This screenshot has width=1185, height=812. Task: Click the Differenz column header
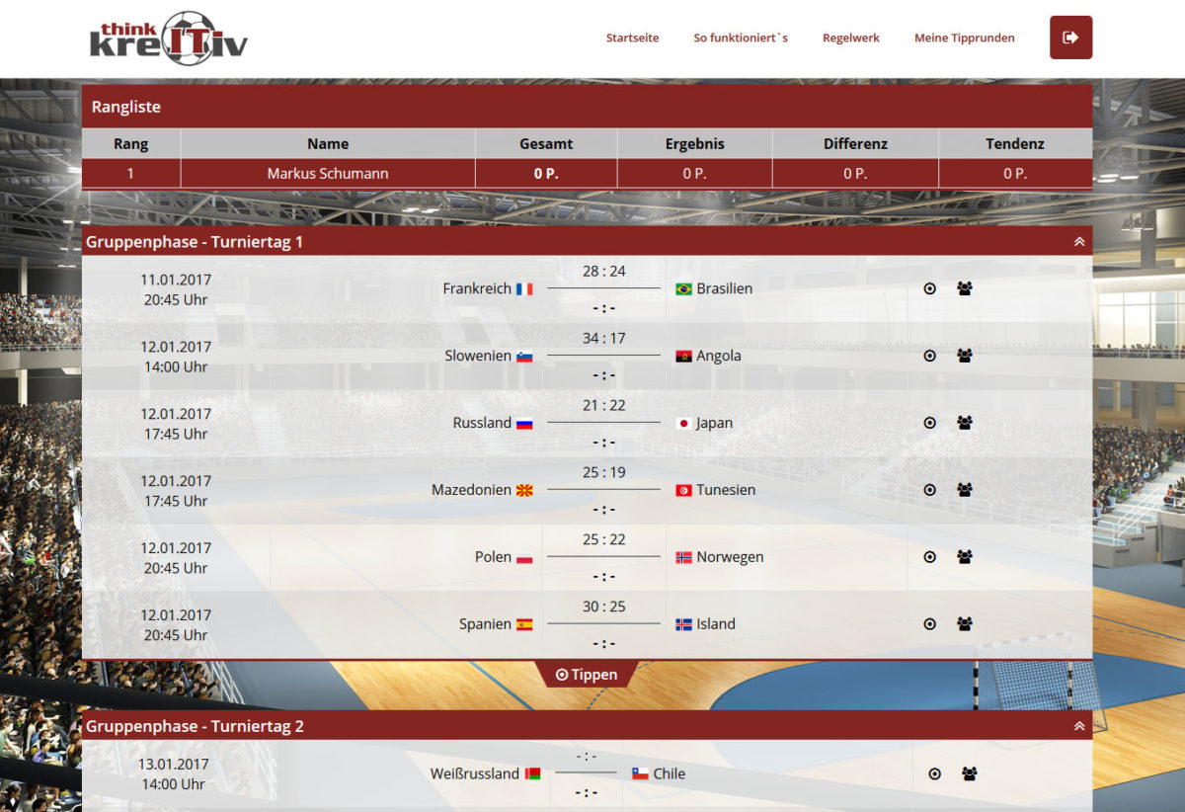pyautogui.click(x=855, y=143)
